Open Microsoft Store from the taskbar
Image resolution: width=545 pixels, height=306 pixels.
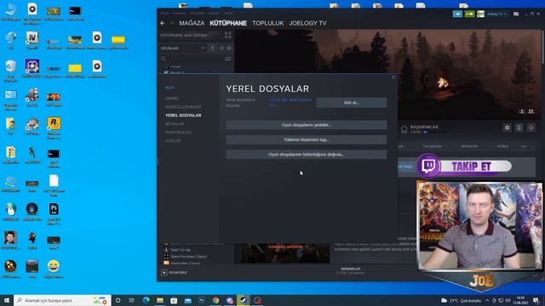(x=174, y=300)
